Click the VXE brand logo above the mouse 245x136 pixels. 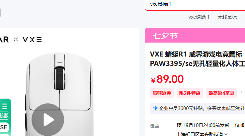(32, 40)
